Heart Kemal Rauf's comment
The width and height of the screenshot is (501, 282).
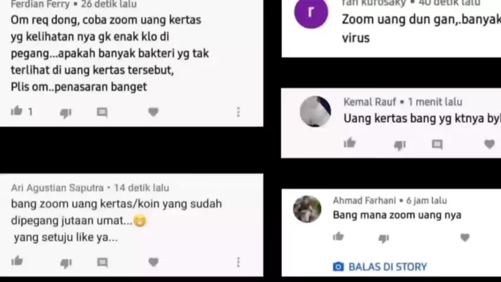point(489,144)
